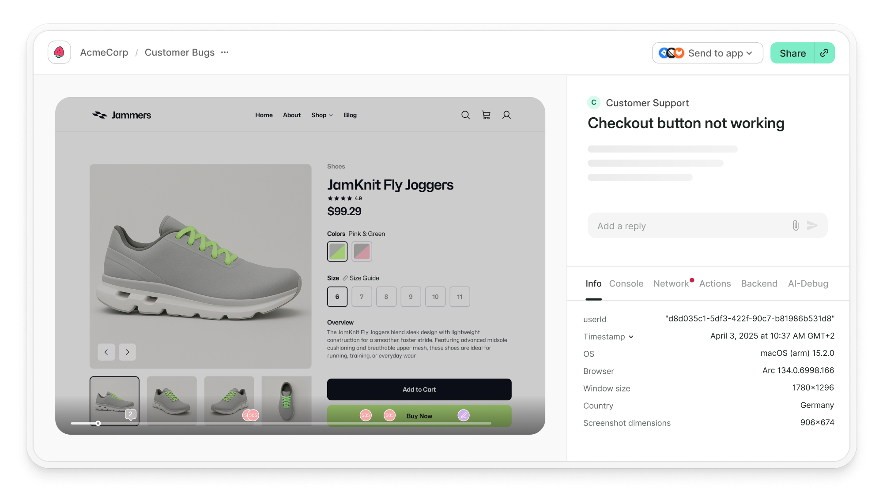Click the send reply arrow icon
Viewport: 883px width, 492px height.
click(812, 226)
